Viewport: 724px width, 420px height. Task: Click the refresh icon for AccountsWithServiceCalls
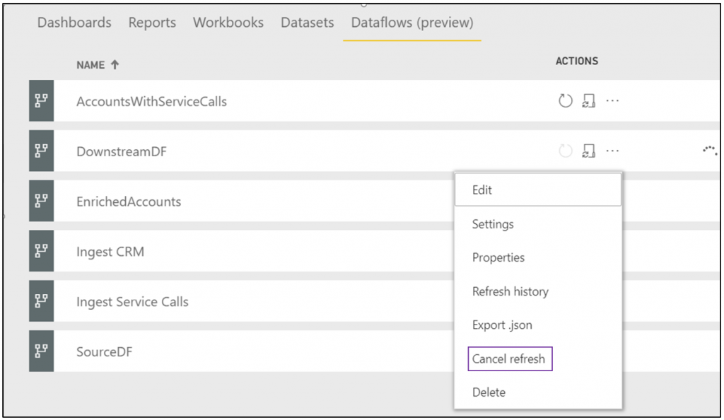click(565, 100)
